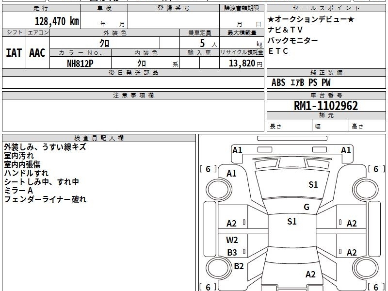Click the S1 mark on the windshield
The width and height of the screenshot is (388, 291).
click(313, 185)
